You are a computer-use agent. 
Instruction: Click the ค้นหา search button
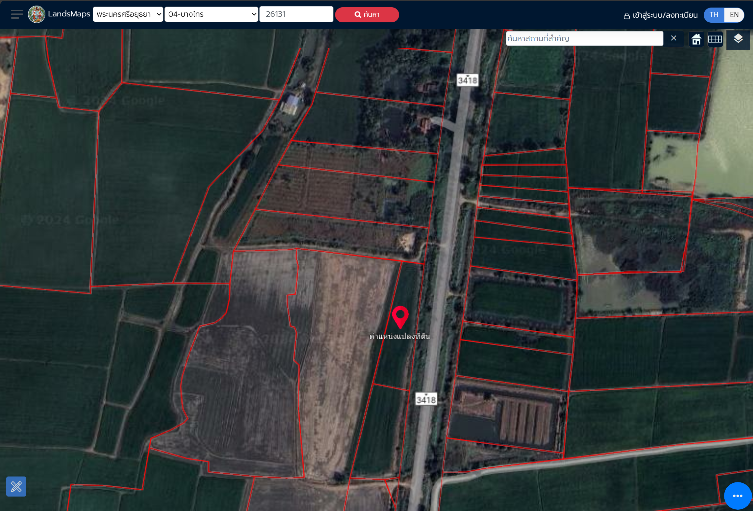(367, 15)
